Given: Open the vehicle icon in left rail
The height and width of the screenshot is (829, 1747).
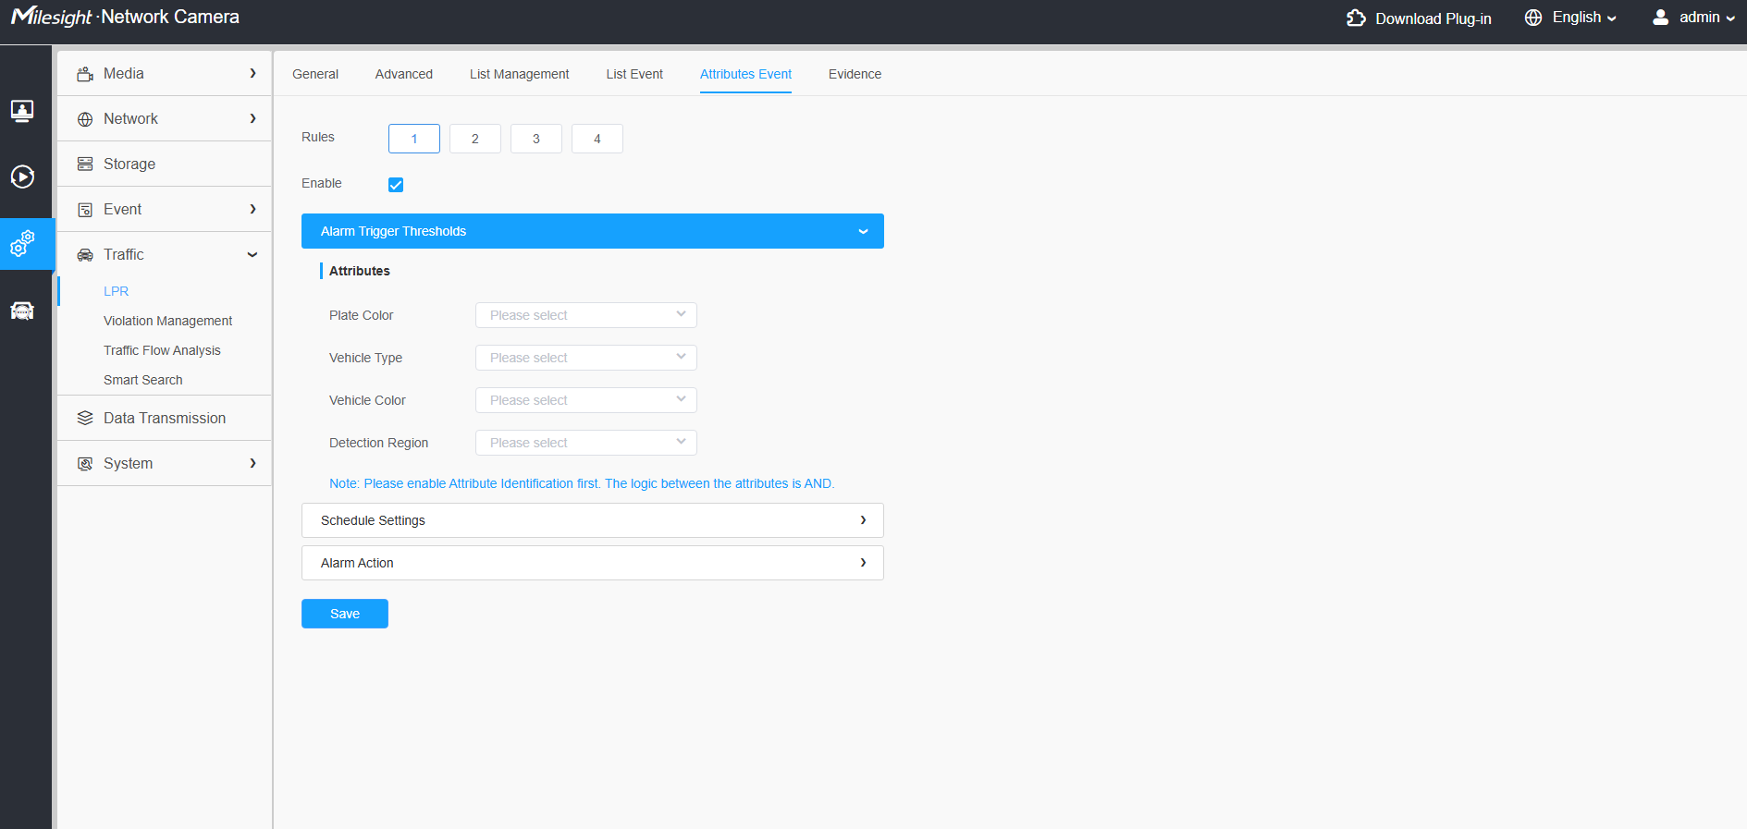Looking at the screenshot, I should point(22,311).
